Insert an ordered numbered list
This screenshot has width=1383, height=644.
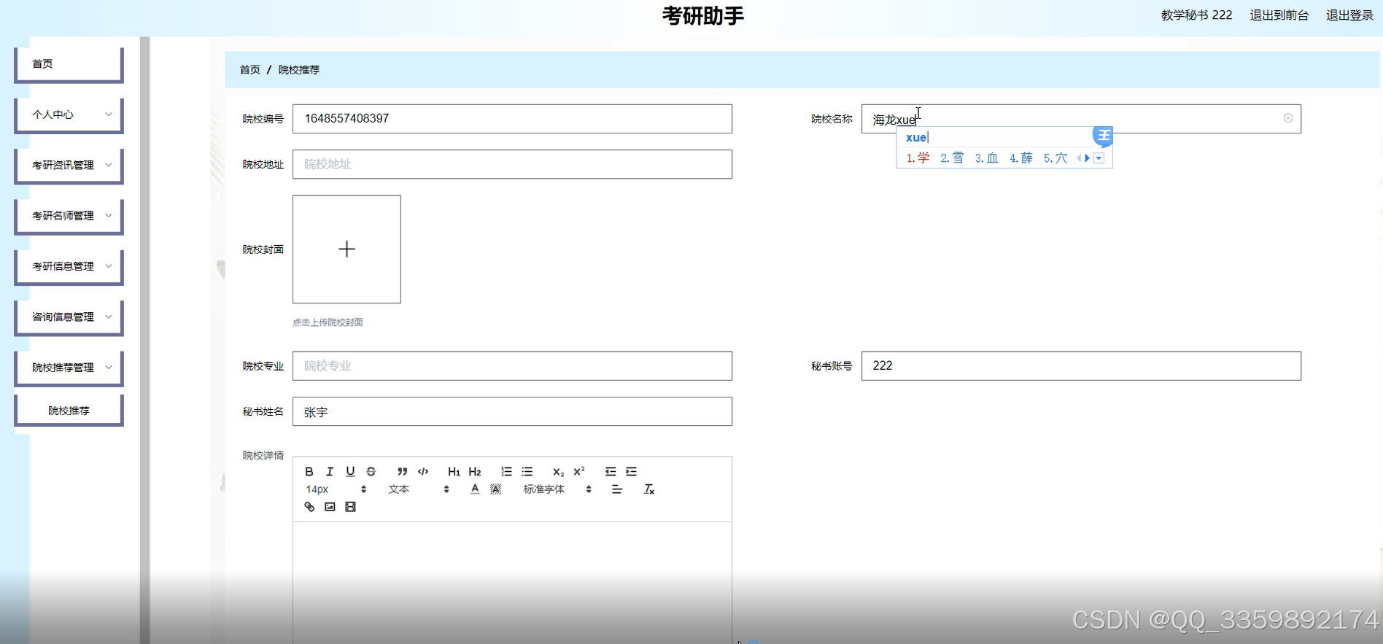[506, 472]
